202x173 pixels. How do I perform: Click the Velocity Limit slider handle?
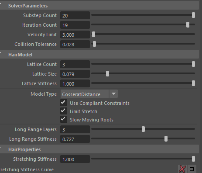pos(93,35)
